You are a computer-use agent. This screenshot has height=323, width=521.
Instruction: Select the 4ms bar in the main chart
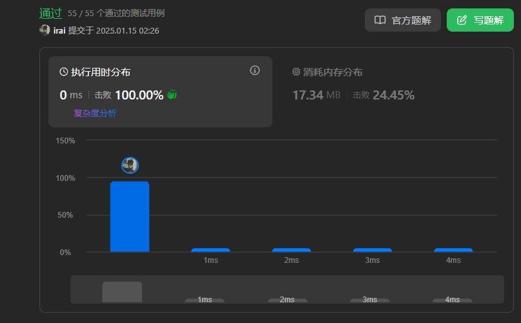coord(453,250)
